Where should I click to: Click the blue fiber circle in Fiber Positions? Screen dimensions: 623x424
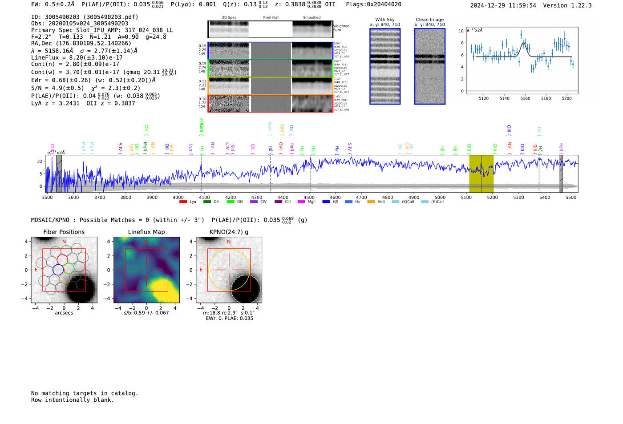click(x=58, y=270)
